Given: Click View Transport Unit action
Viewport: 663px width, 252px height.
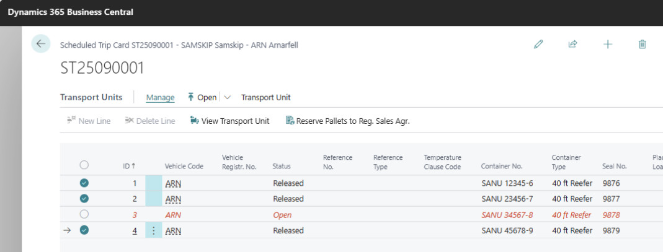Looking at the screenshot, I should [x=229, y=121].
